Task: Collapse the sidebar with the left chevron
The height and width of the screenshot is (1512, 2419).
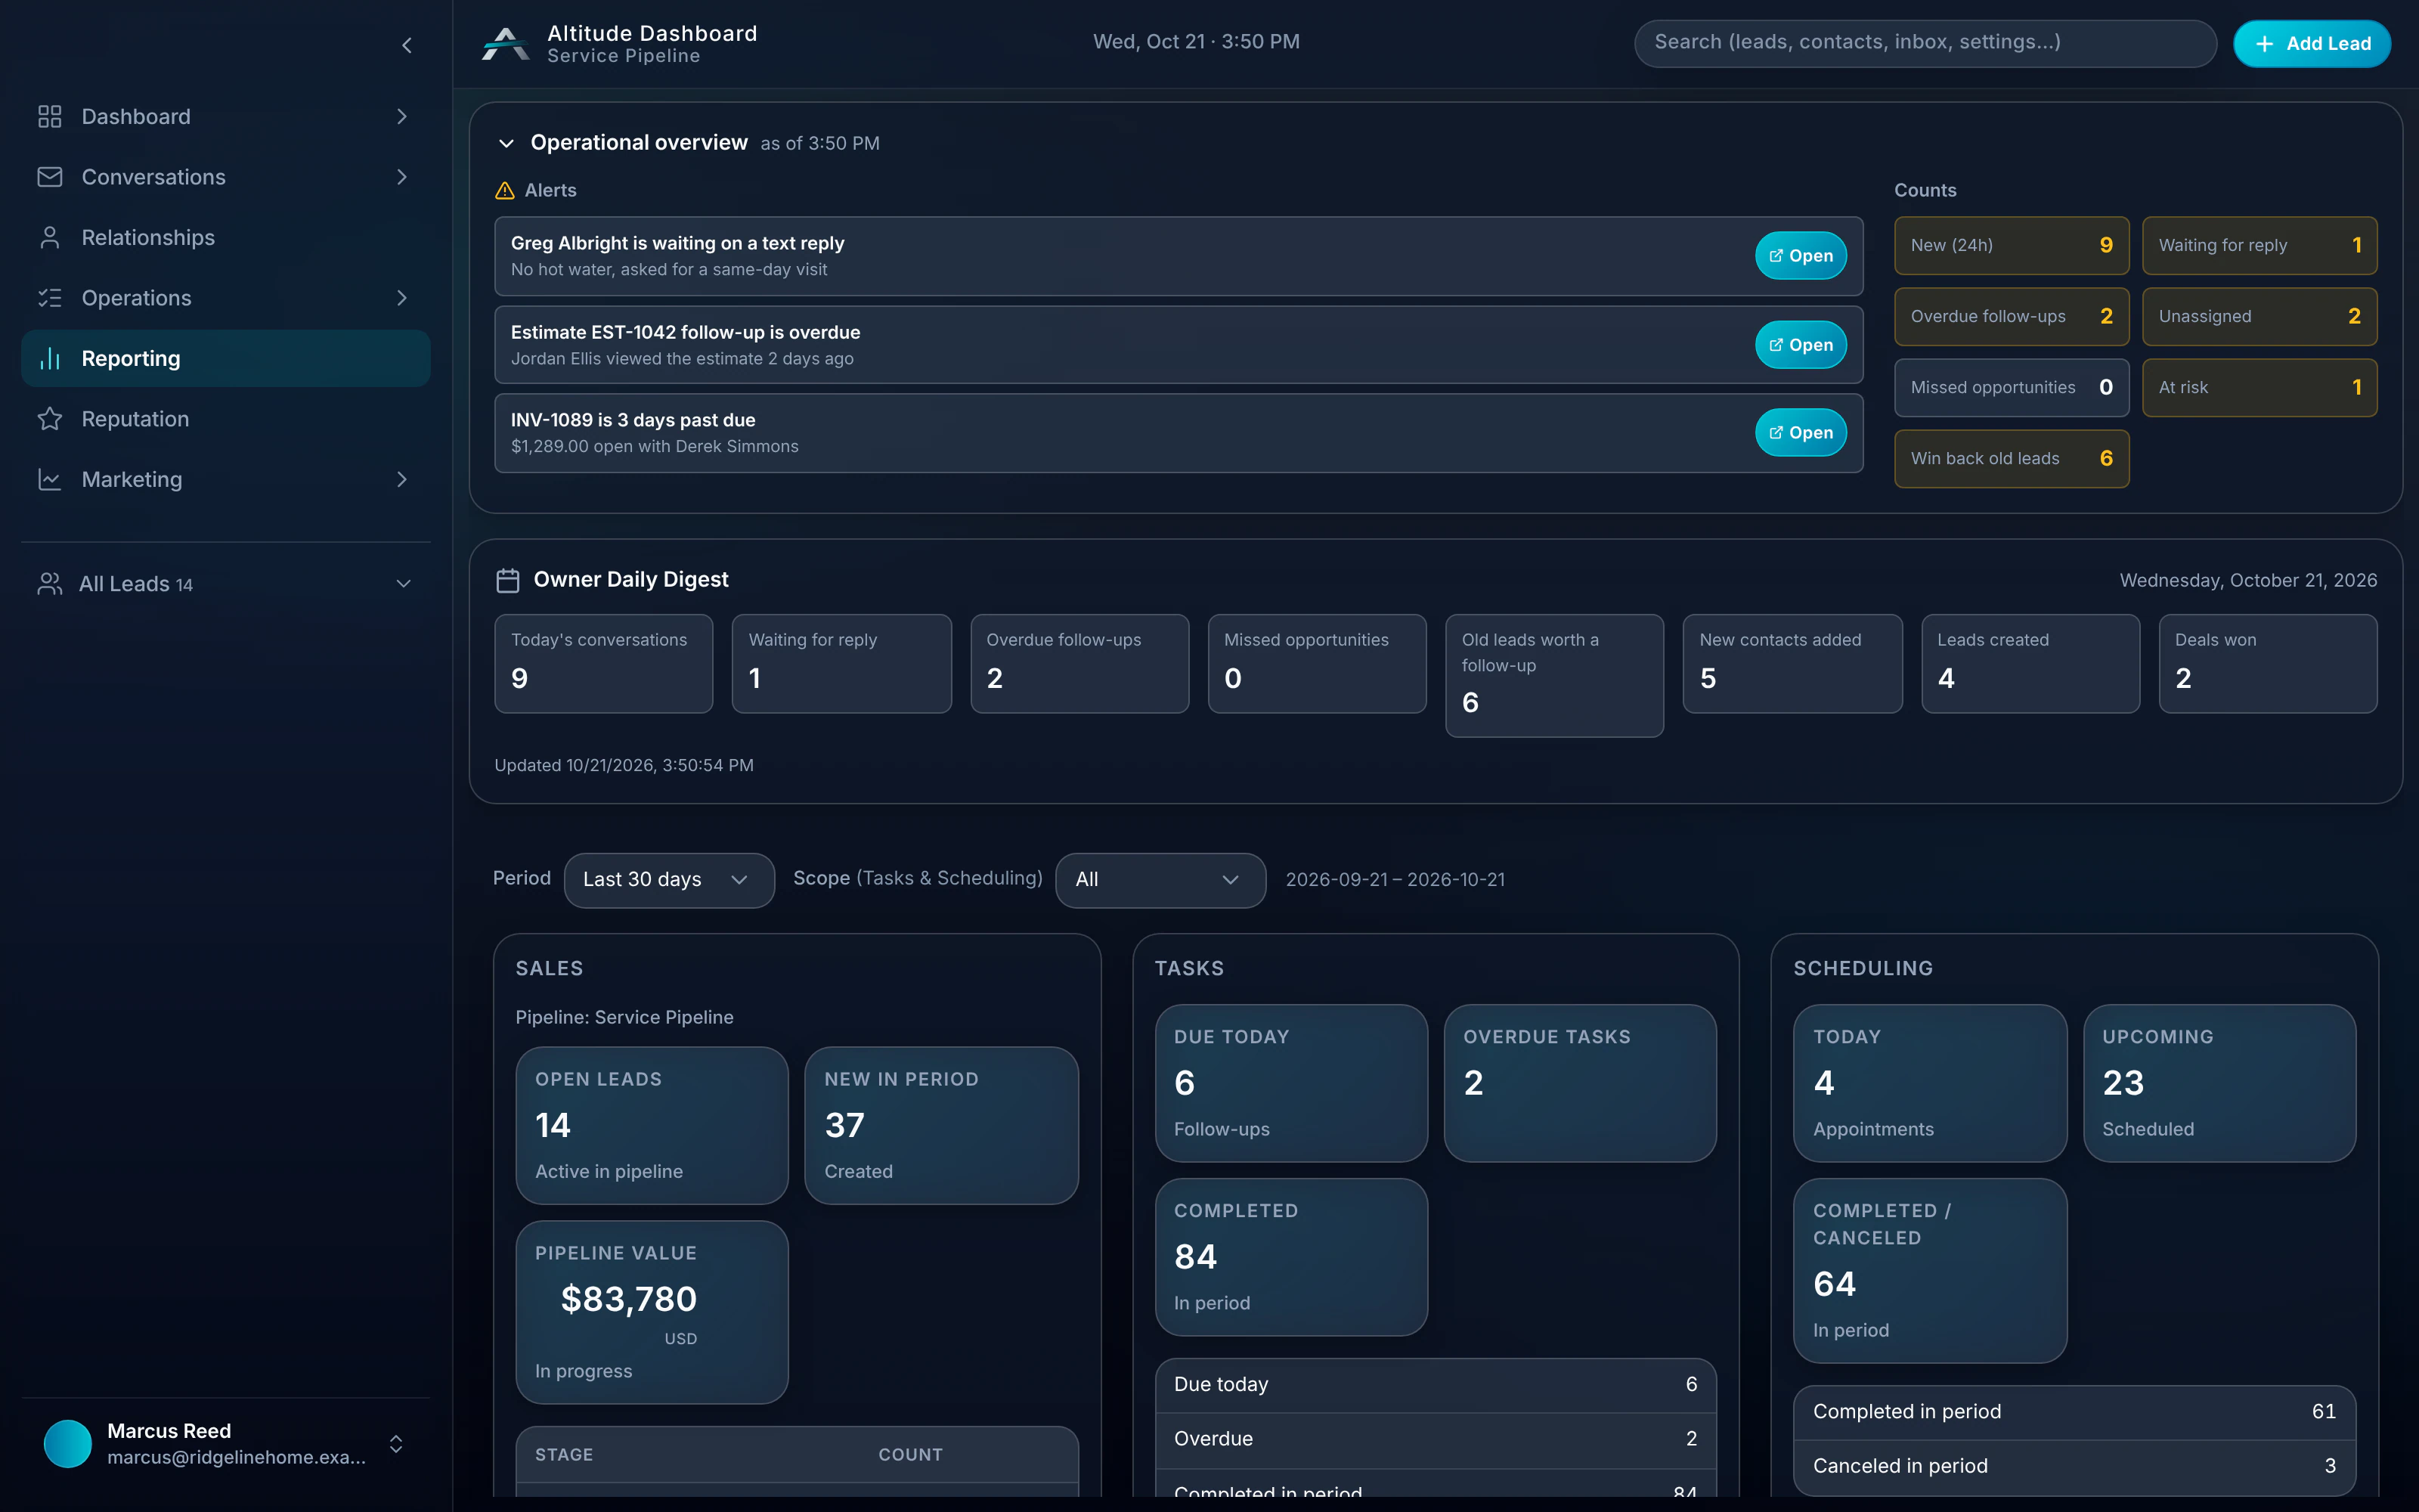Action: point(407,45)
